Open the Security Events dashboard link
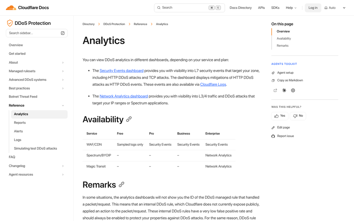Image resolution: width=354 pixels, height=221 pixels. click(122, 71)
